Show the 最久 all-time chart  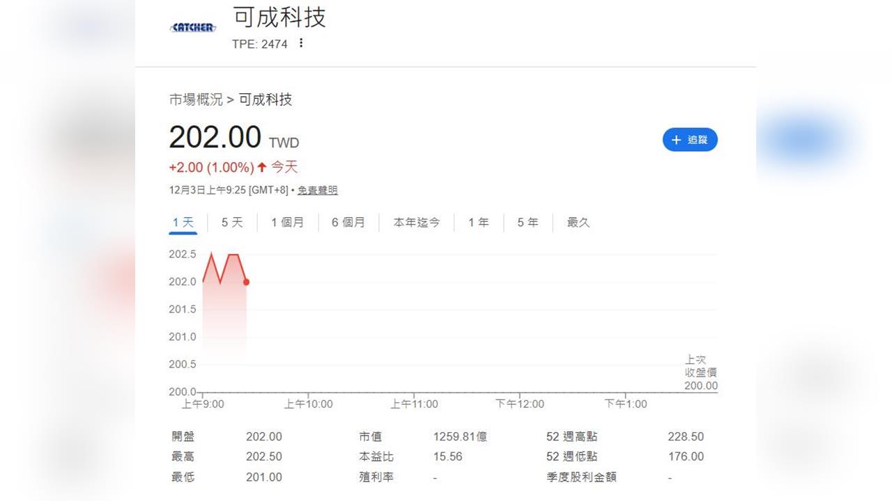coord(578,222)
